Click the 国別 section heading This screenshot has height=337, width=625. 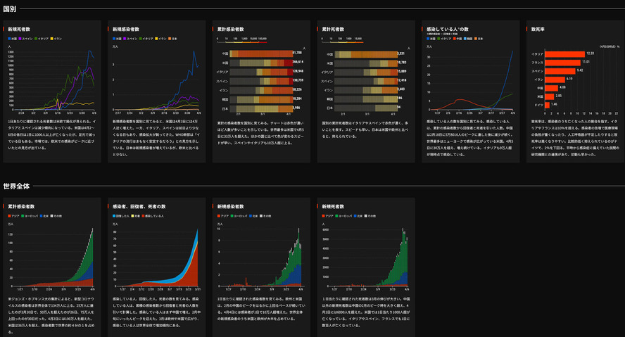coord(10,8)
